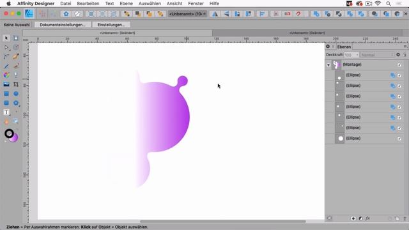Open the Bearbeiten menu
Image resolution: width=409 pixels, height=230 pixels.
[88, 3]
